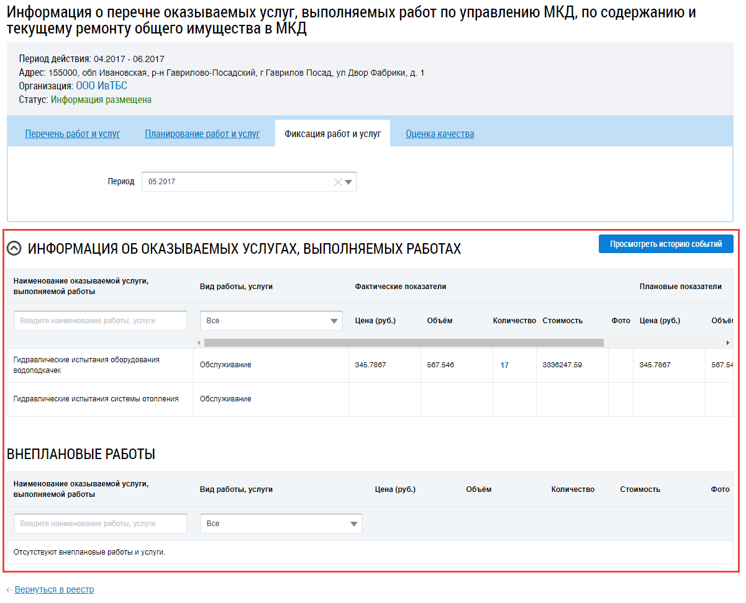This screenshot has width=746, height=603.
Task: Clear the Период field using the X icon
Action: [338, 182]
